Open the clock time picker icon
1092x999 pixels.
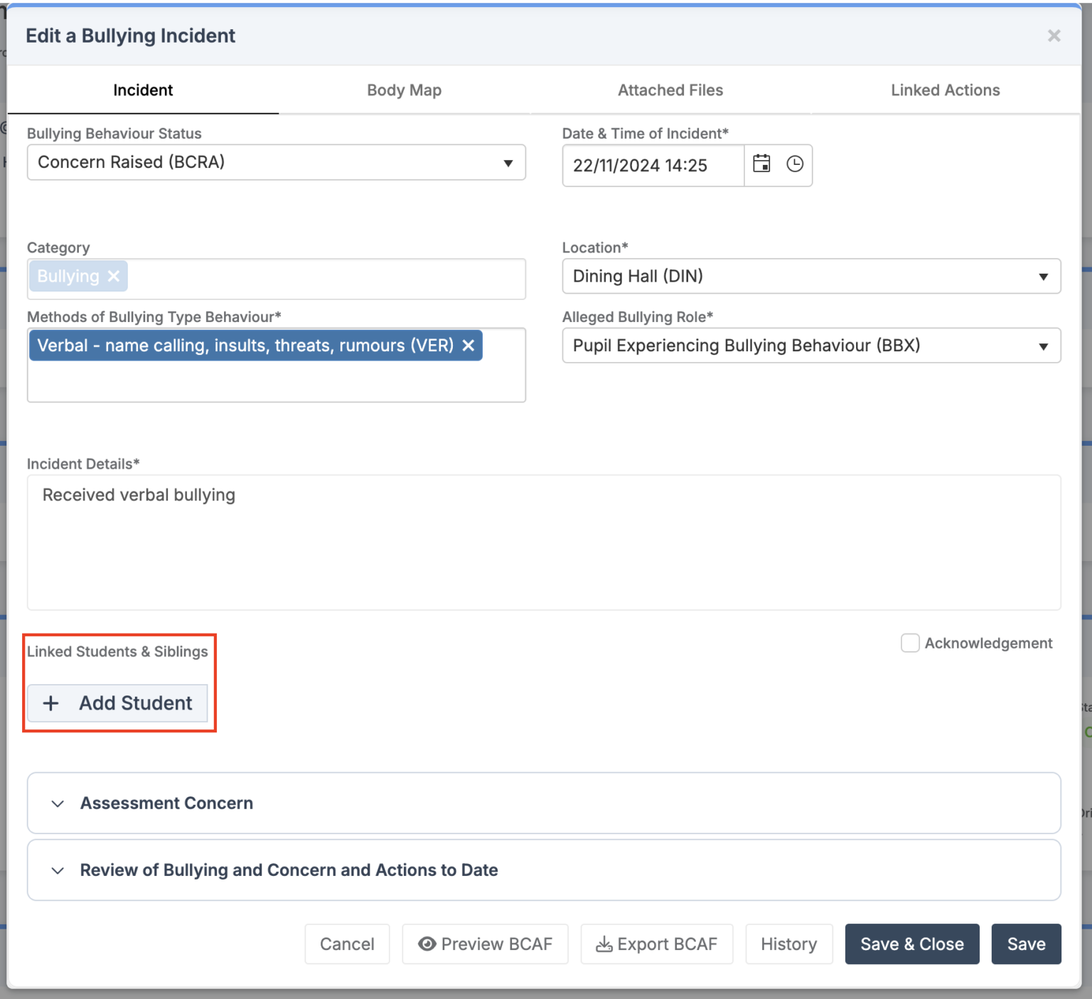tap(796, 164)
